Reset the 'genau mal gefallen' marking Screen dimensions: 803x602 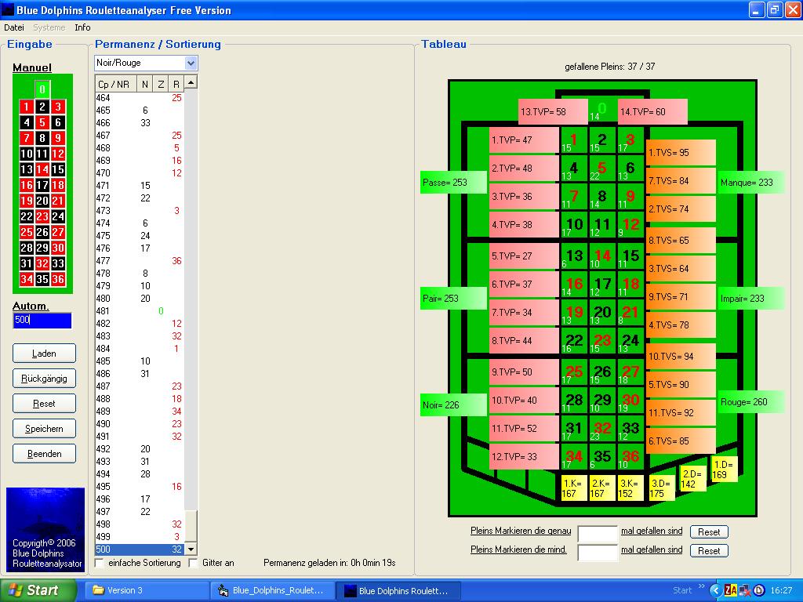(x=709, y=532)
